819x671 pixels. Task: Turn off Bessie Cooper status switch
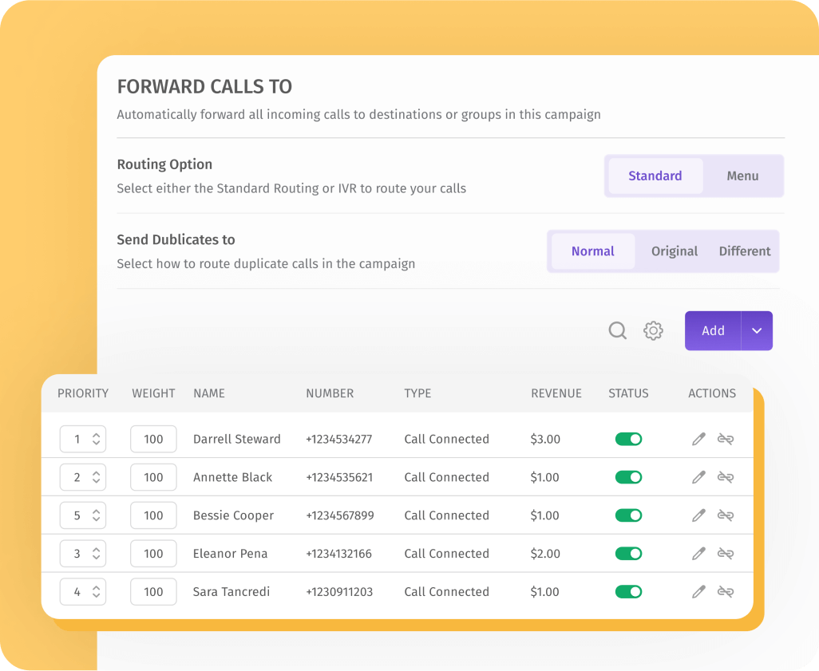pos(628,515)
